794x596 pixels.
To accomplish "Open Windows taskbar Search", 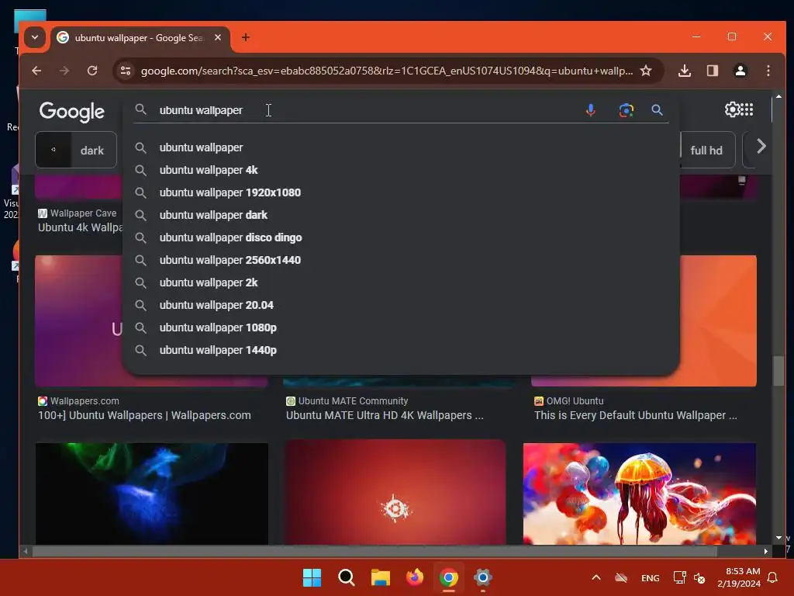I will [347, 577].
